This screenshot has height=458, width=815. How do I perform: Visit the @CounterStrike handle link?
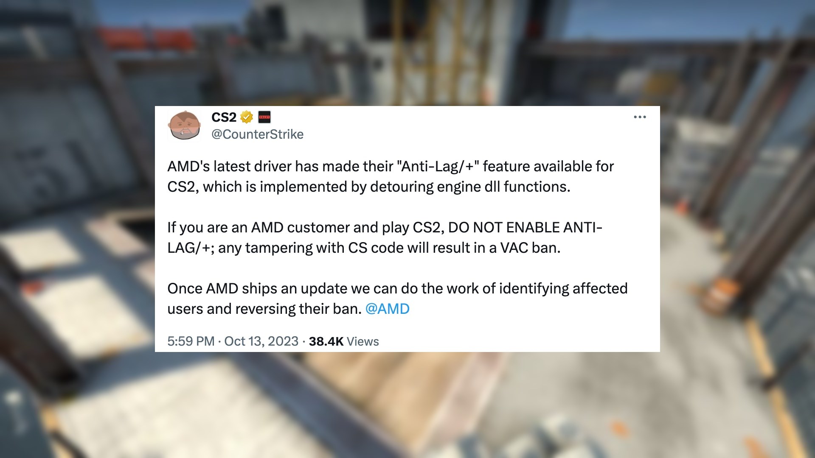click(258, 134)
